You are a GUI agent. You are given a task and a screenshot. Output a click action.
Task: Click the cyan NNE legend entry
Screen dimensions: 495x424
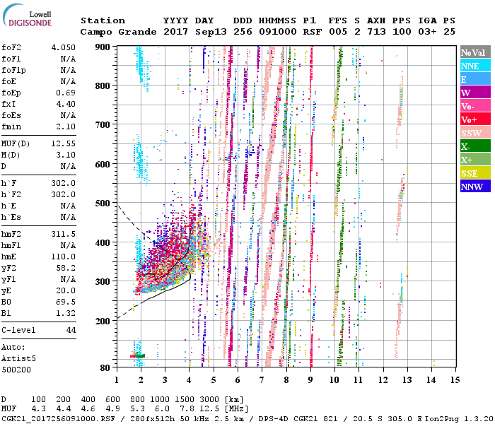(x=474, y=66)
